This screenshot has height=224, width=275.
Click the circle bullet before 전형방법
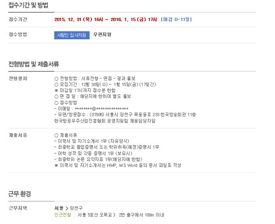56,78
